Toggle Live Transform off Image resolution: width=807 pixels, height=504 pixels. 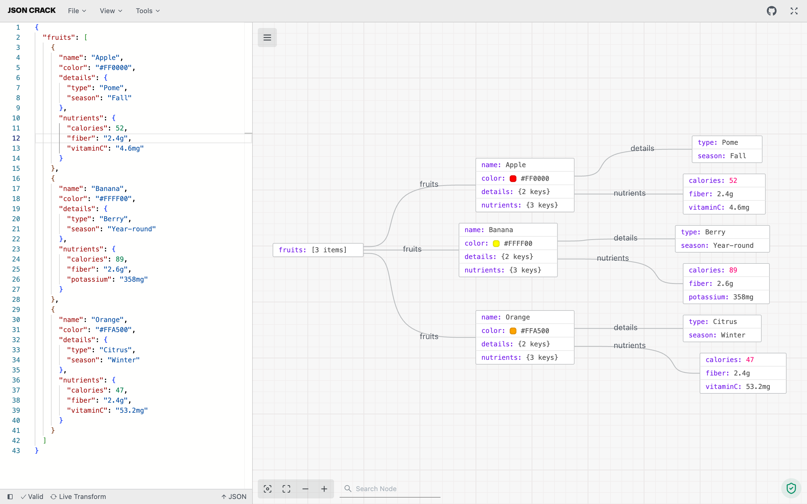[78, 496]
